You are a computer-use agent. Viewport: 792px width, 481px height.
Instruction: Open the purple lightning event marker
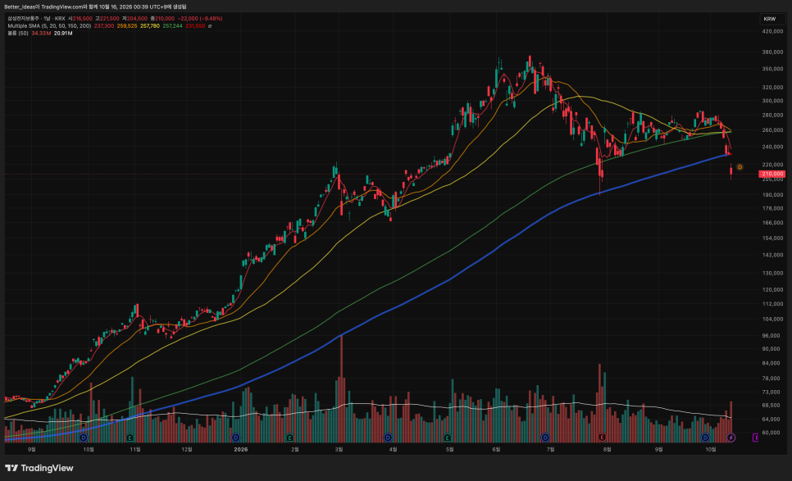731,438
